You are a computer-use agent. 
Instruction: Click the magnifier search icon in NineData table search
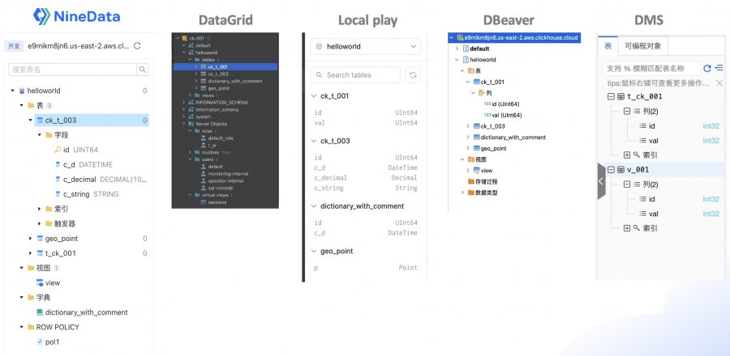coord(143,70)
